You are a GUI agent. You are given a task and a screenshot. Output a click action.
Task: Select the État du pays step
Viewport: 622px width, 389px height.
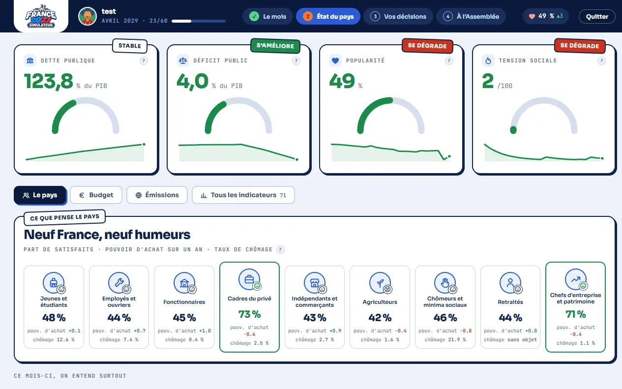click(328, 16)
